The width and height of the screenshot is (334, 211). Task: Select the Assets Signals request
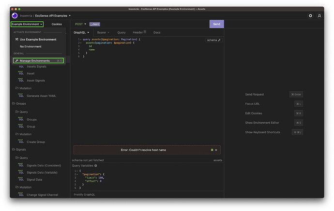click(36, 67)
